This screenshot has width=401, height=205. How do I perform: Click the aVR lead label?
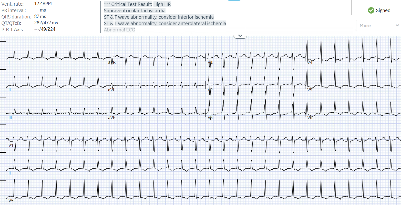coord(112,62)
